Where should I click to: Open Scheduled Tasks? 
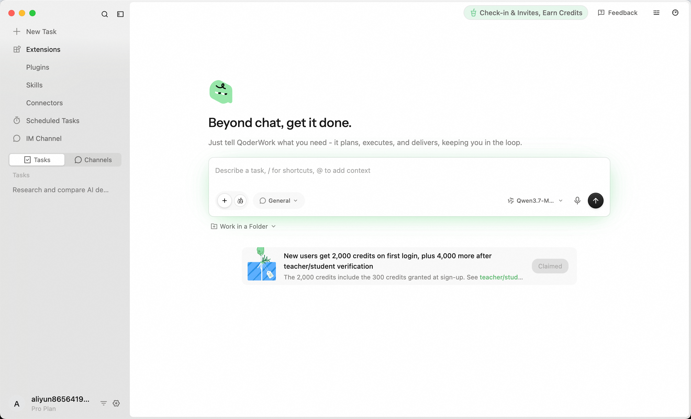tap(53, 120)
